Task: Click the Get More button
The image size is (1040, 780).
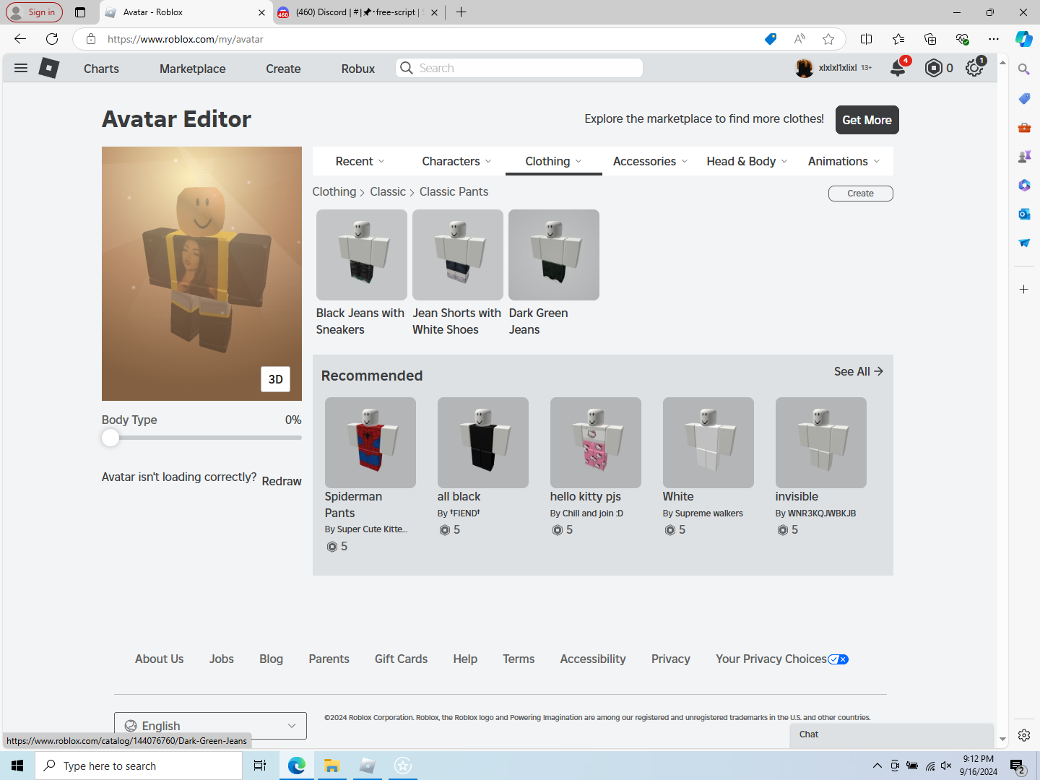Action: pos(867,120)
